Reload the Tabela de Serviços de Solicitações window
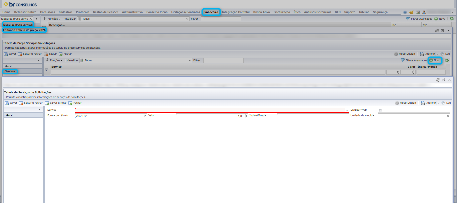This screenshot has height=203, width=457. coord(438,80)
